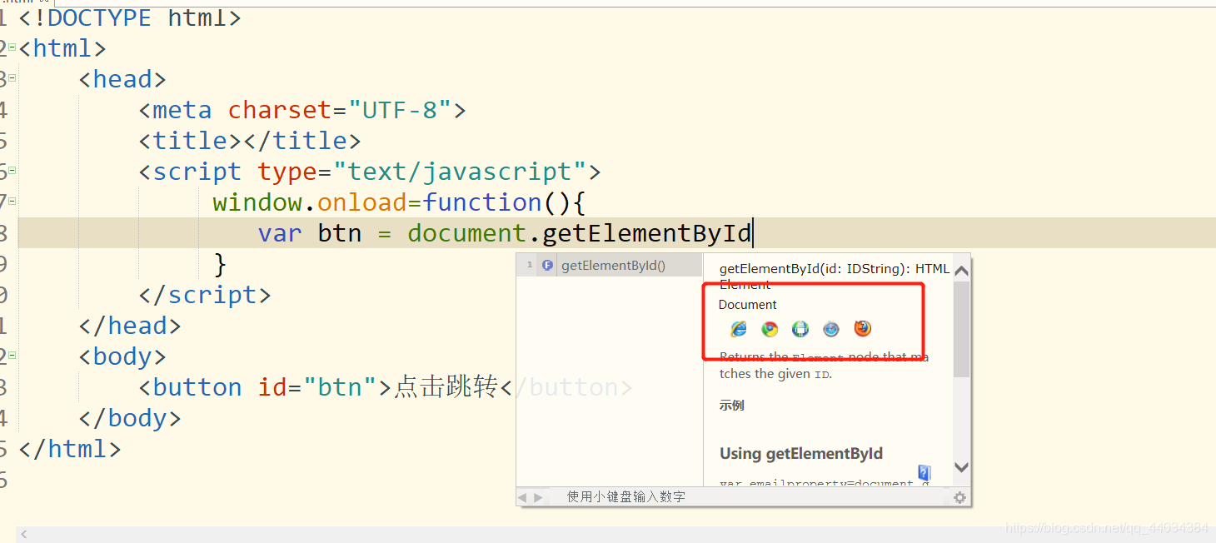Viewport: 1216px width, 543px height.
Task: Collapse the window.onload function fold marker
Action: [11, 199]
